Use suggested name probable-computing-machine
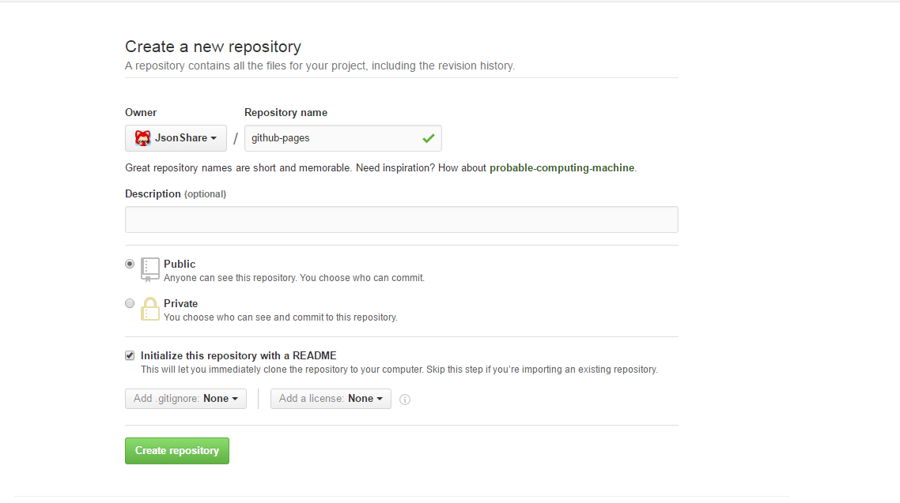Image resolution: width=900 pixels, height=503 pixels. 562,168
